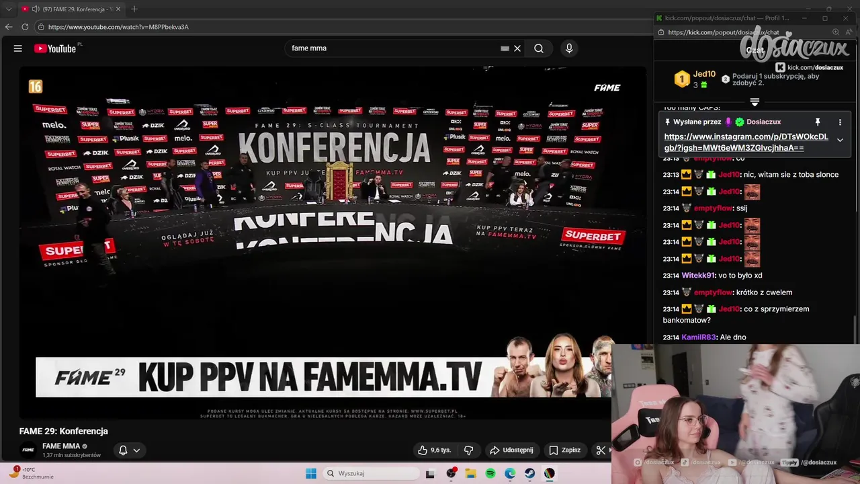
Task: Open the on-screen keyboard in YouTube search
Action: point(505,48)
